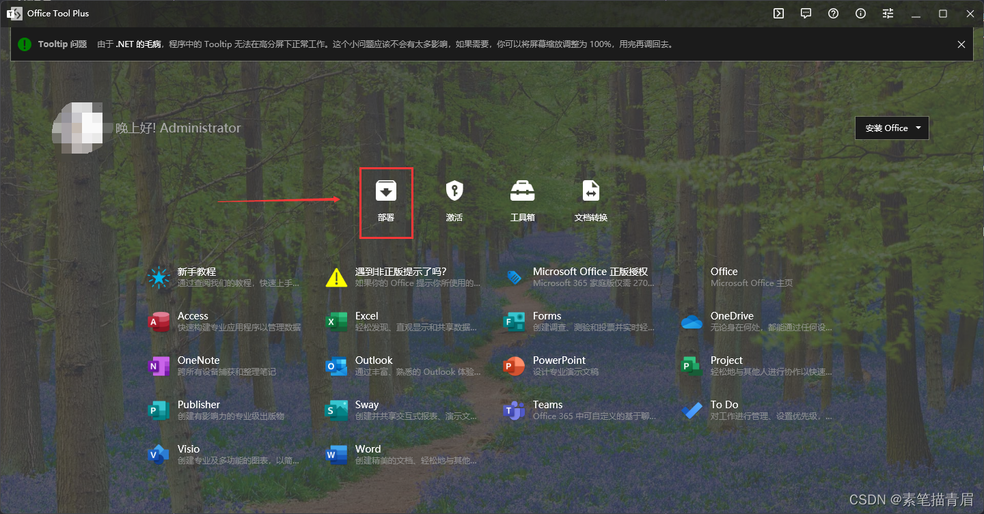Open the Microsoft Office 正版授权 link

[590, 272]
